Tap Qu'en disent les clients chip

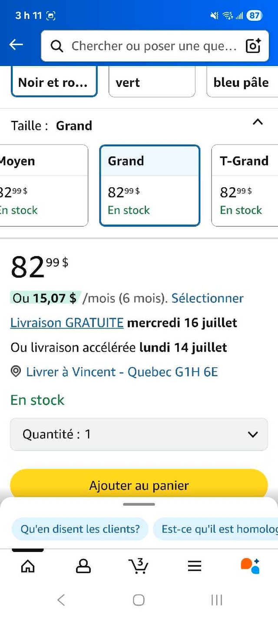click(x=80, y=529)
